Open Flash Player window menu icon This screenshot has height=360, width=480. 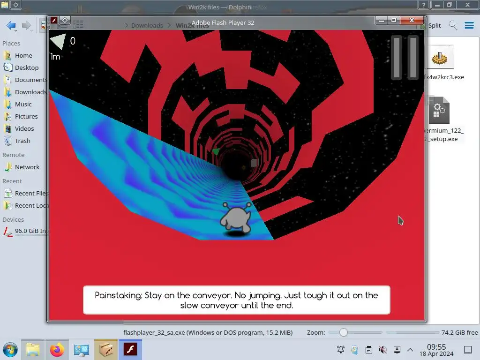(x=54, y=21)
